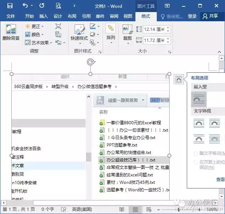Click the Ribbon Display Options icon

click(x=167, y=6)
